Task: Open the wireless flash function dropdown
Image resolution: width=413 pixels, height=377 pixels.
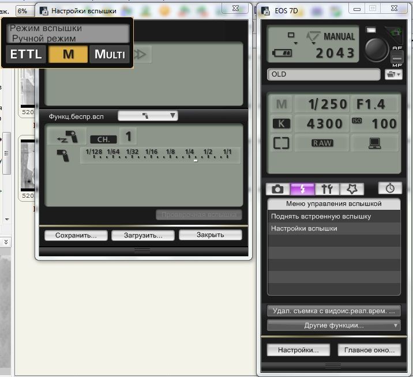Action: point(148,115)
